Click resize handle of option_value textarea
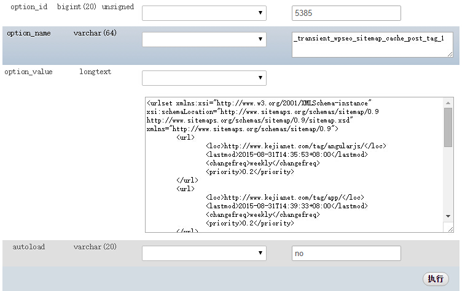473x291 pixels. tap(450, 229)
